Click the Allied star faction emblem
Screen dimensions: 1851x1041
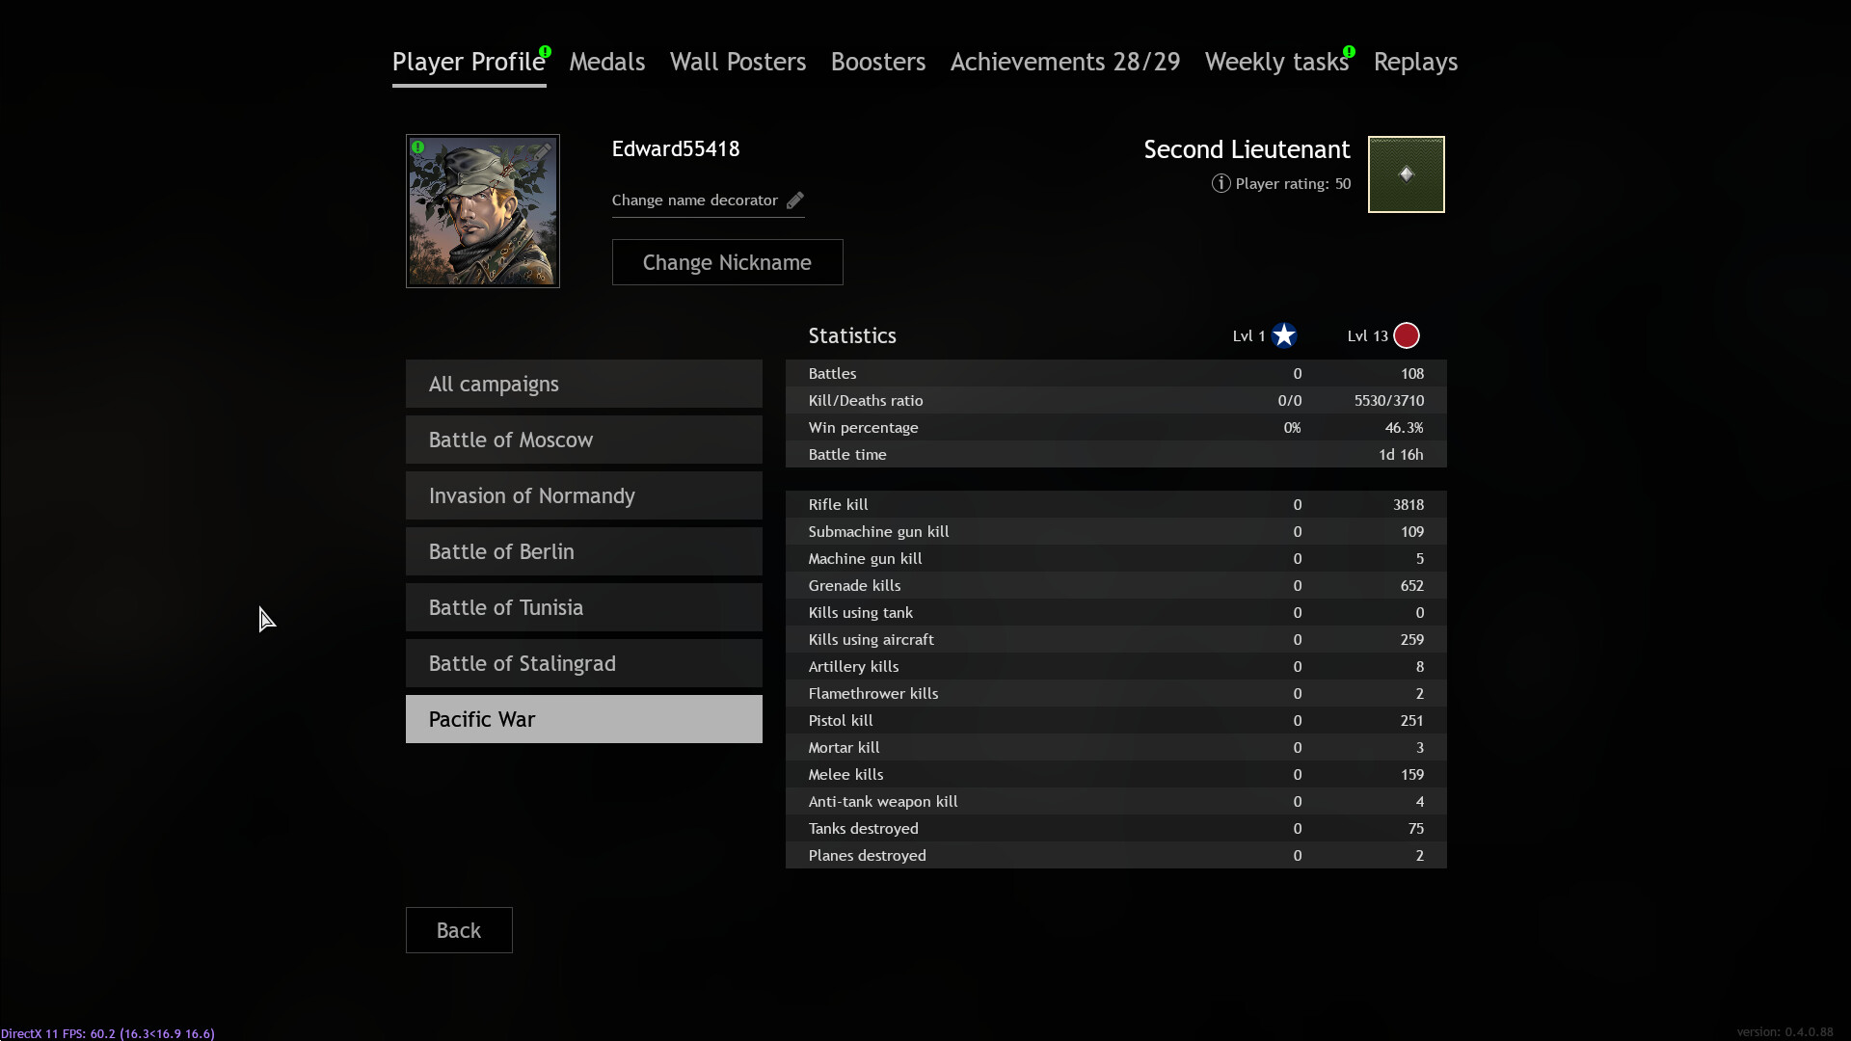pyautogui.click(x=1284, y=335)
